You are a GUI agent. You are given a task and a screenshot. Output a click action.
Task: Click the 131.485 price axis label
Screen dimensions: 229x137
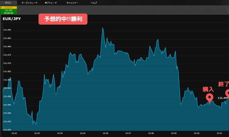(7, 38)
